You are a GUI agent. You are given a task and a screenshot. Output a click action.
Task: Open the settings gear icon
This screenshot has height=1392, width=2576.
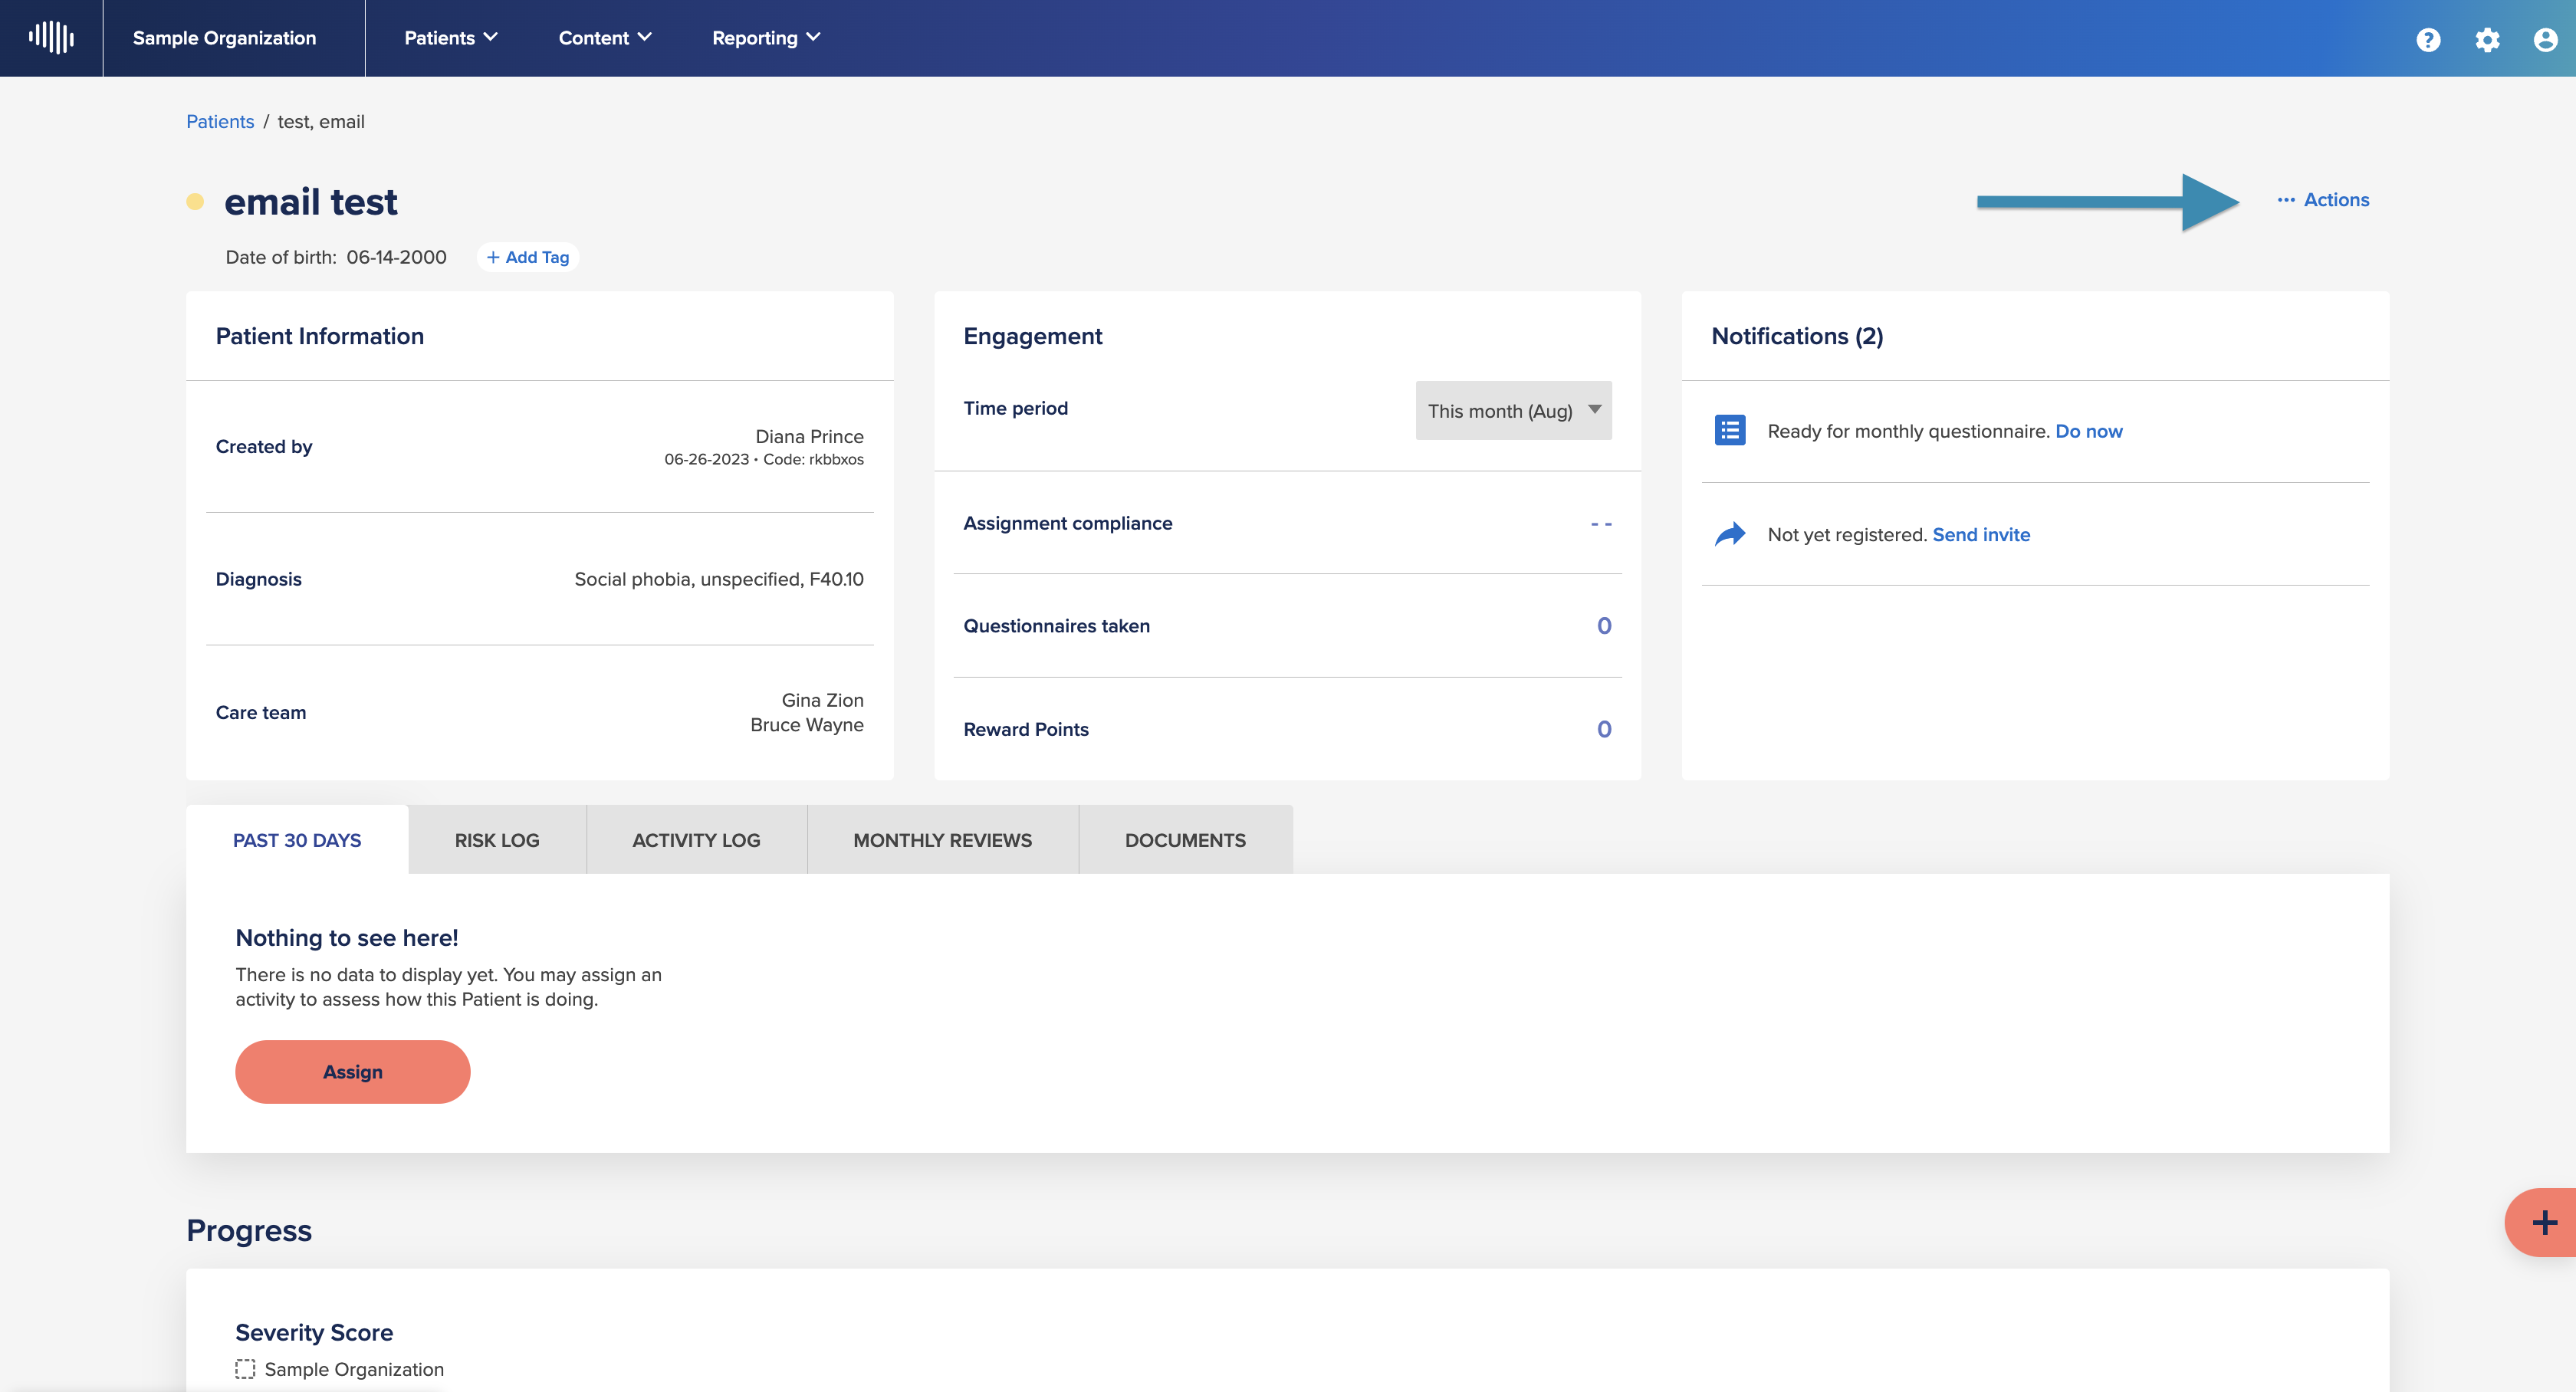[x=2487, y=39]
